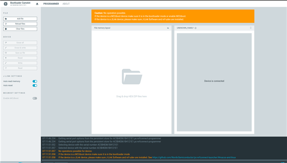The width and height of the screenshot is (287, 163).
Task: Toggle the Auto reset switch
Action: click(35, 85)
